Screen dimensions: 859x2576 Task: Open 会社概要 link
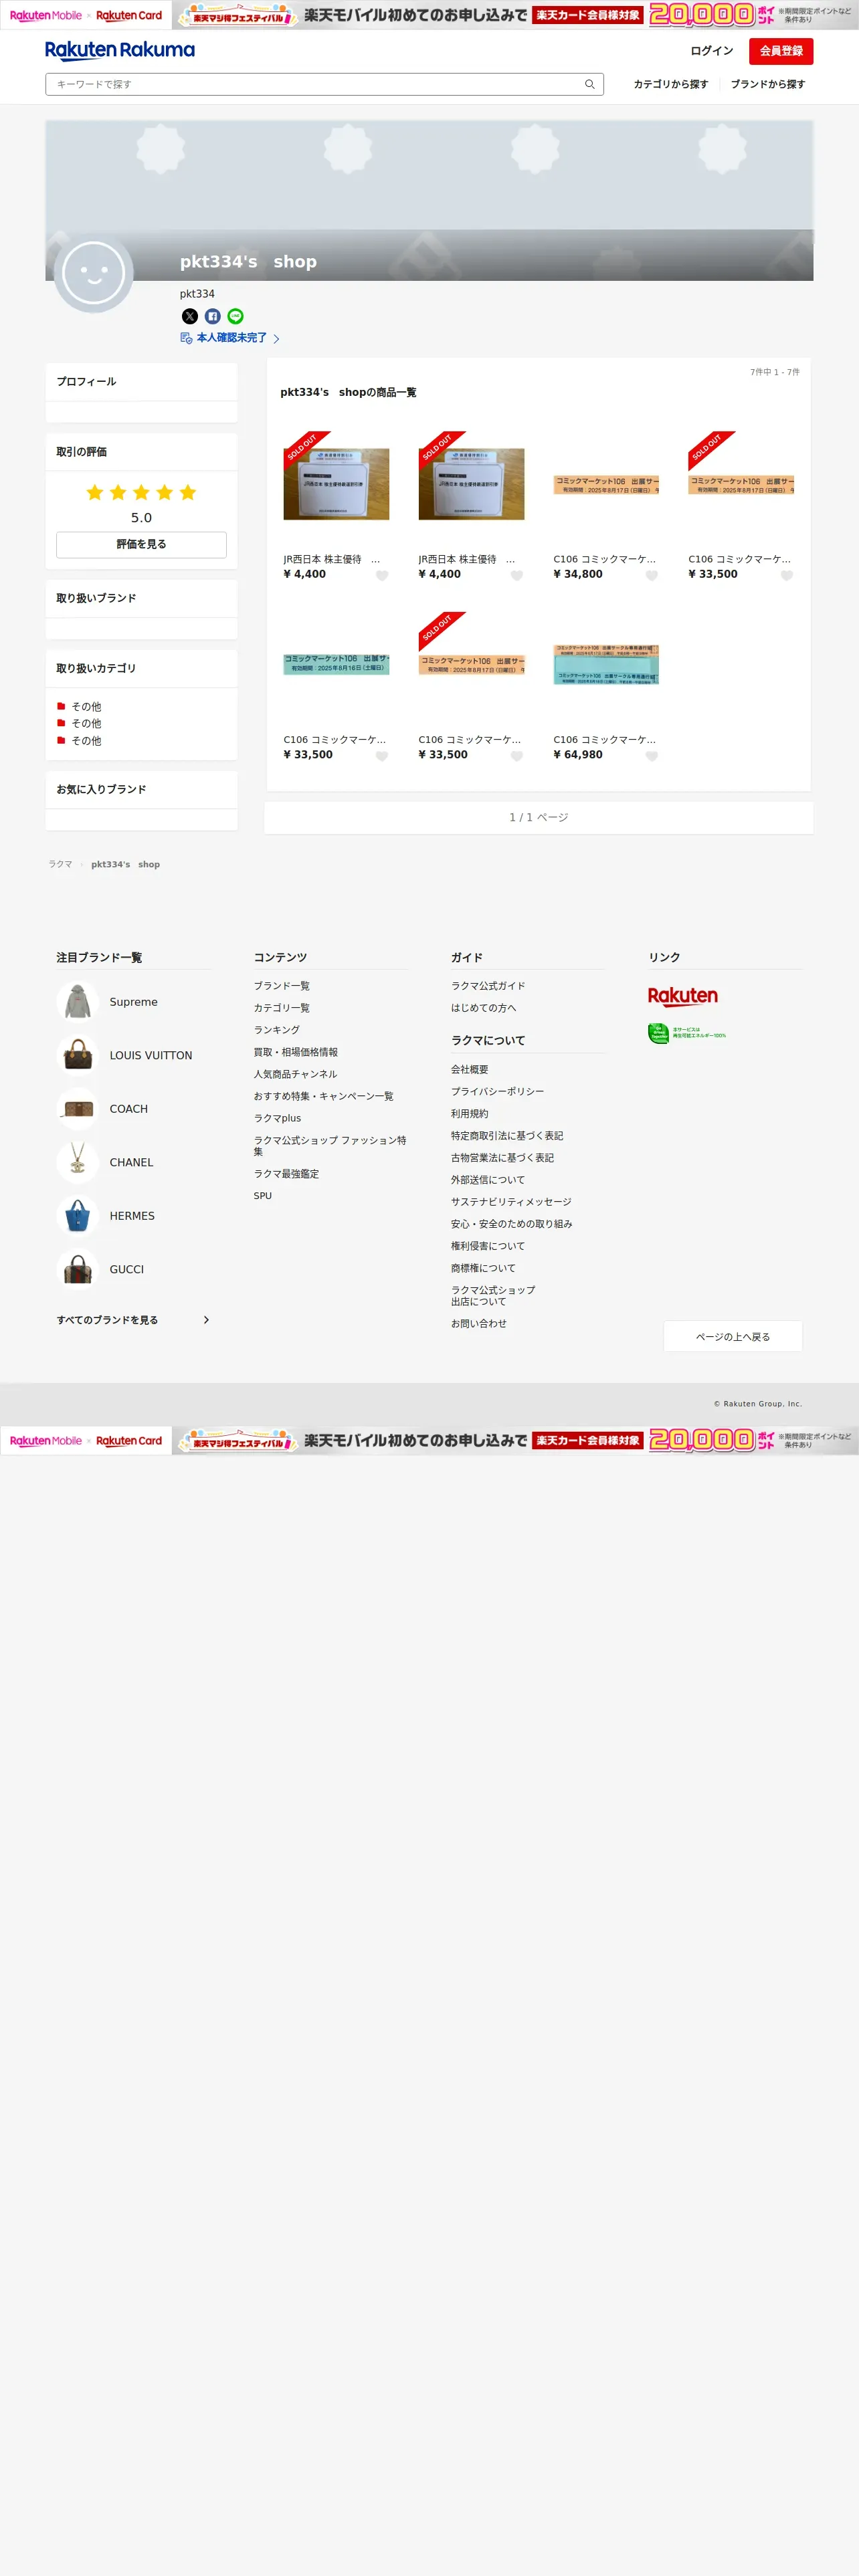click(x=469, y=1070)
